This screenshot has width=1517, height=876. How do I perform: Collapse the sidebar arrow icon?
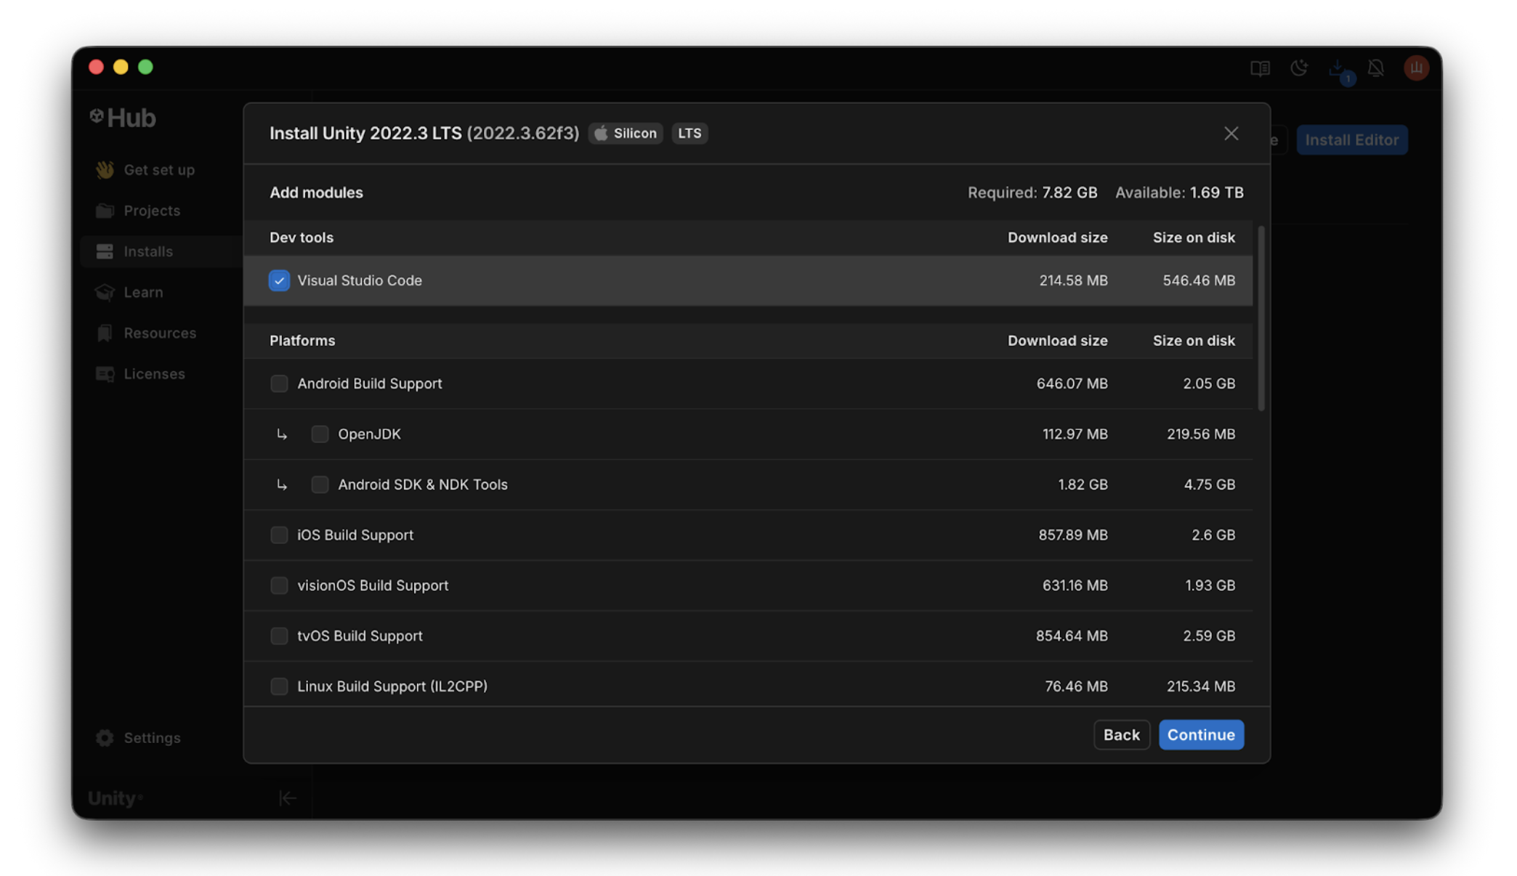287,798
